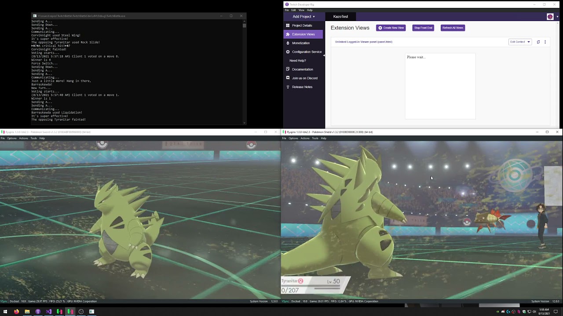Open Project Details in Developer Rig sidebar
Viewport: 563px width, 316px height.
(303, 25)
